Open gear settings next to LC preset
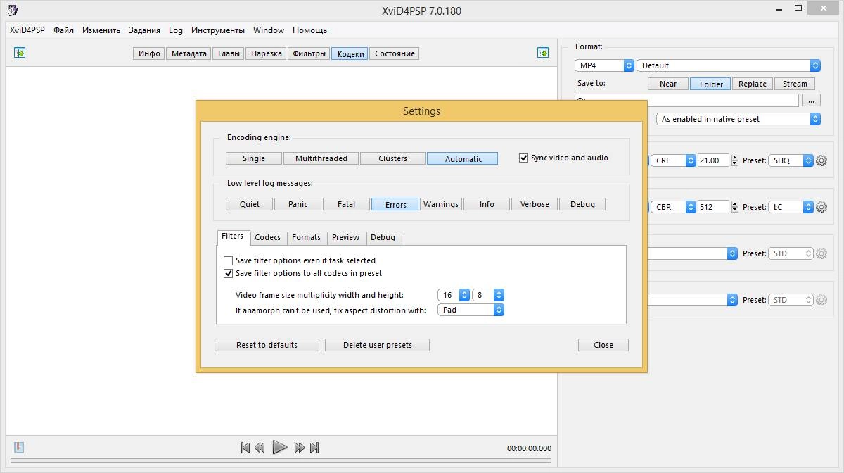The width and height of the screenshot is (844, 473). pos(821,207)
